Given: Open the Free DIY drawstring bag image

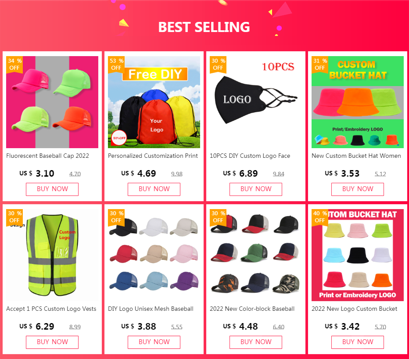Looking at the screenshot, I should coord(154,102).
